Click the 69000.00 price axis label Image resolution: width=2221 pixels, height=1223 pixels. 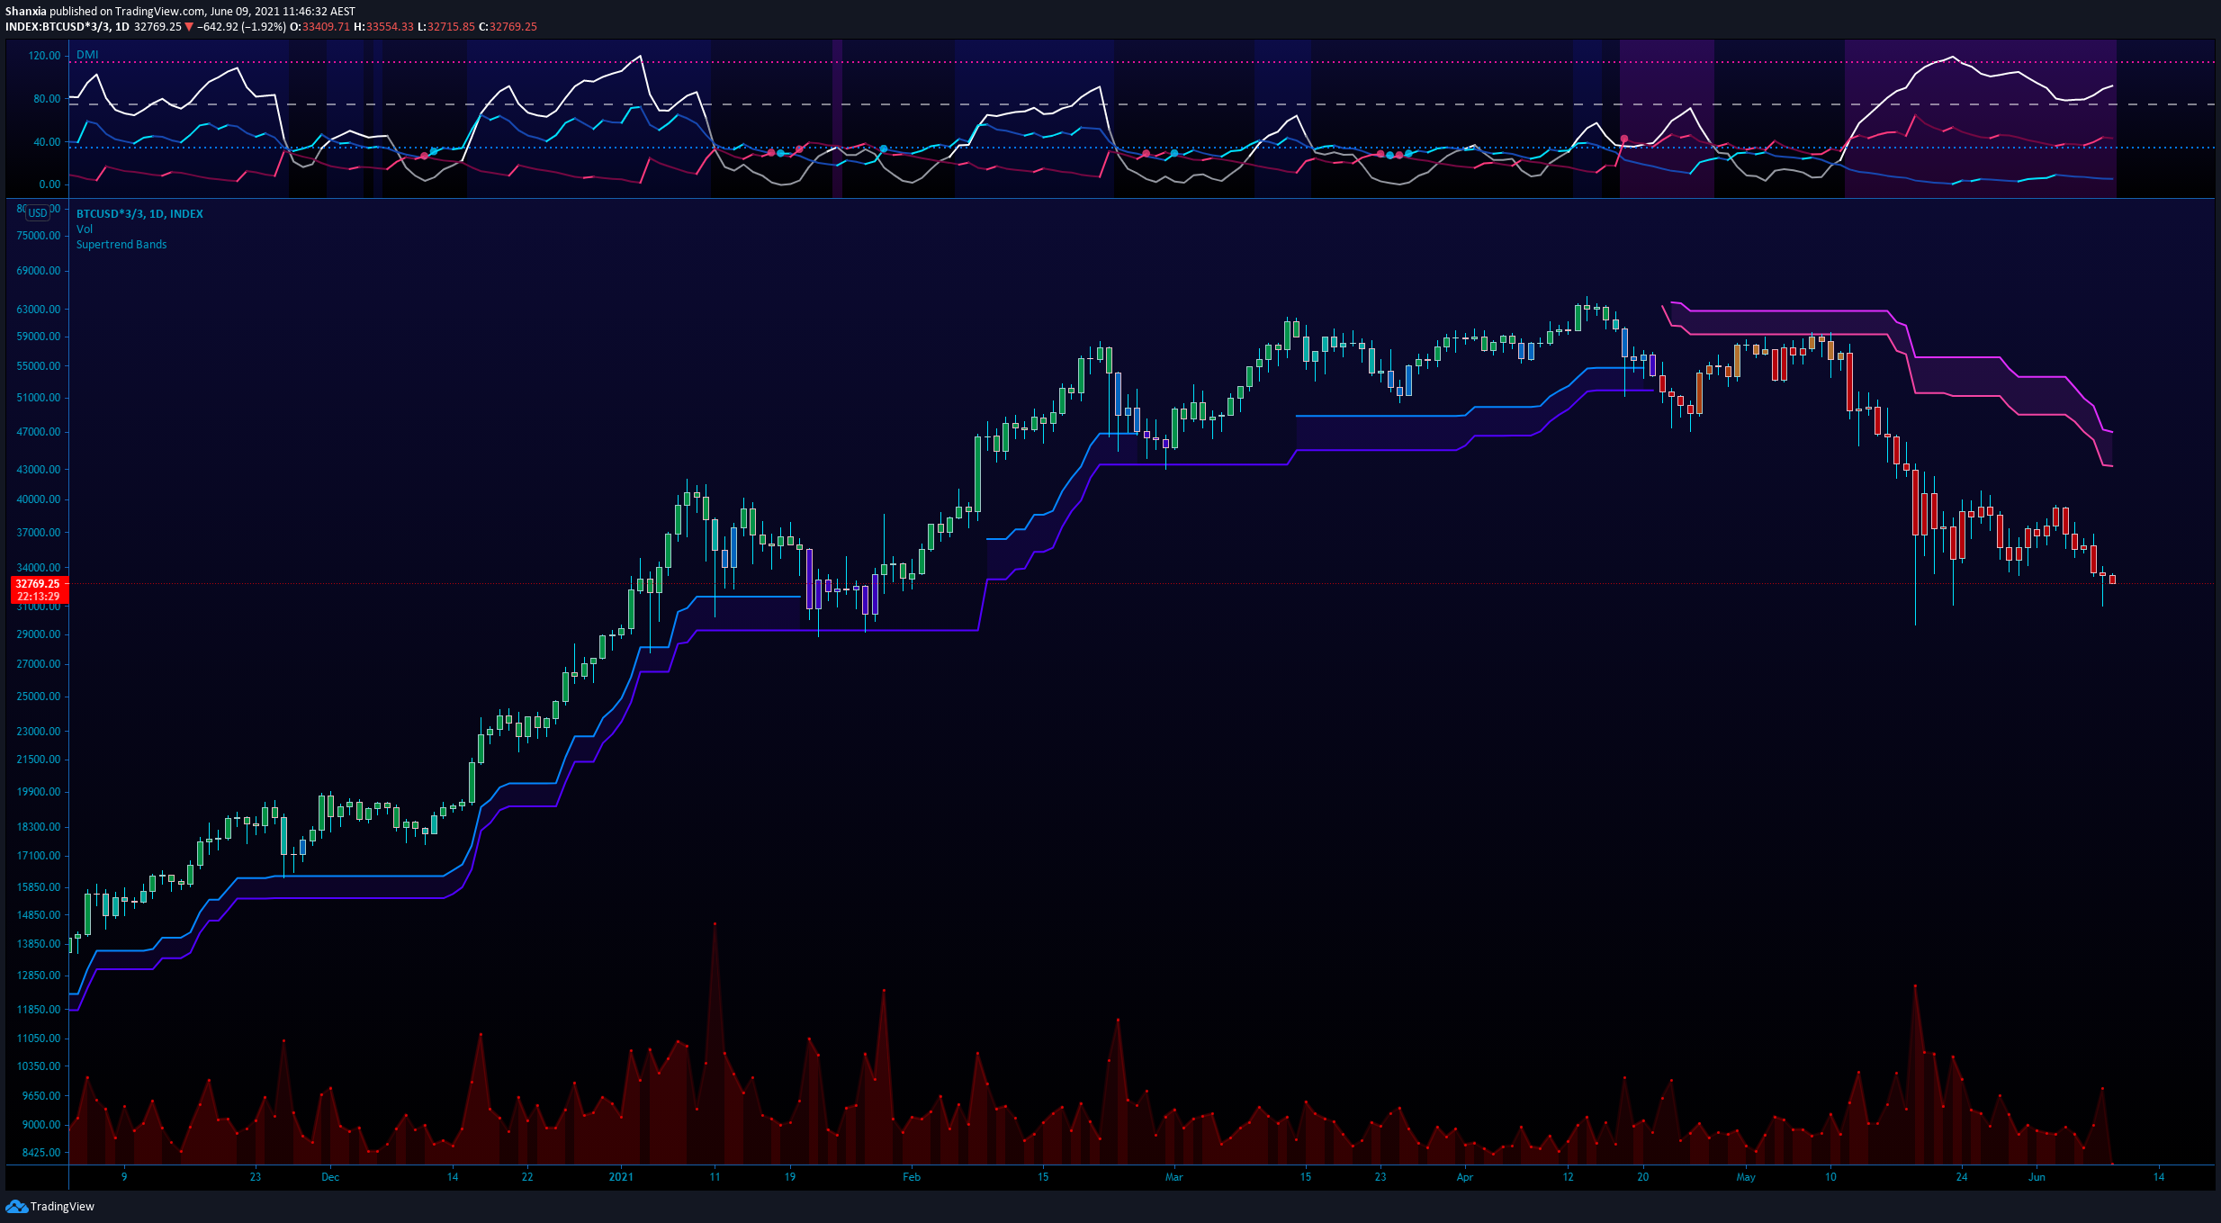tap(39, 271)
